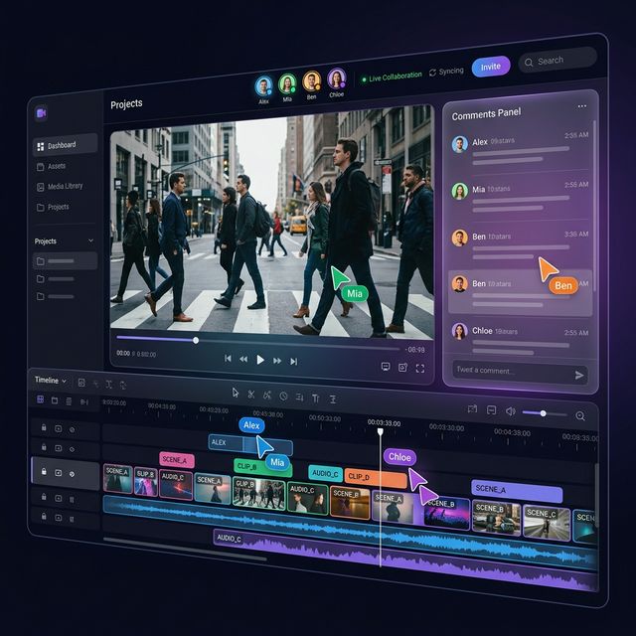Viewport: 636px width, 636px height.
Task: Click the video progress bar handle
Action: pyautogui.click(x=196, y=340)
